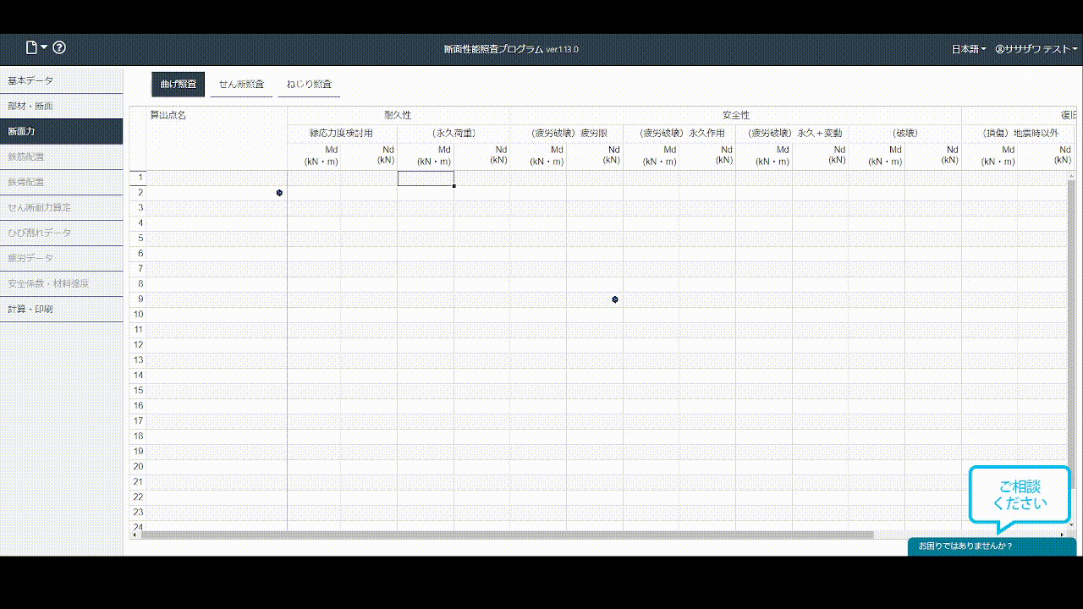Click the （疲労破壊）永久作用 subheader
Viewport: 1083px width, 609px height.
tap(679, 133)
